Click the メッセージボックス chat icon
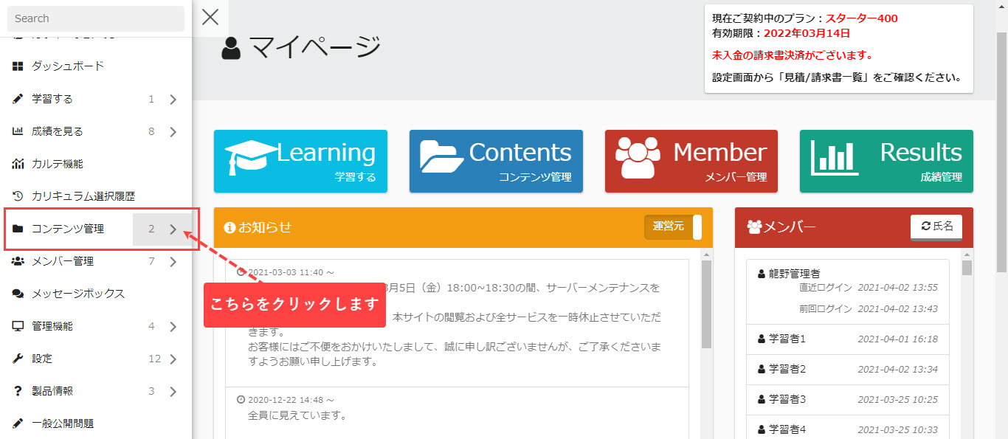 point(18,294)
